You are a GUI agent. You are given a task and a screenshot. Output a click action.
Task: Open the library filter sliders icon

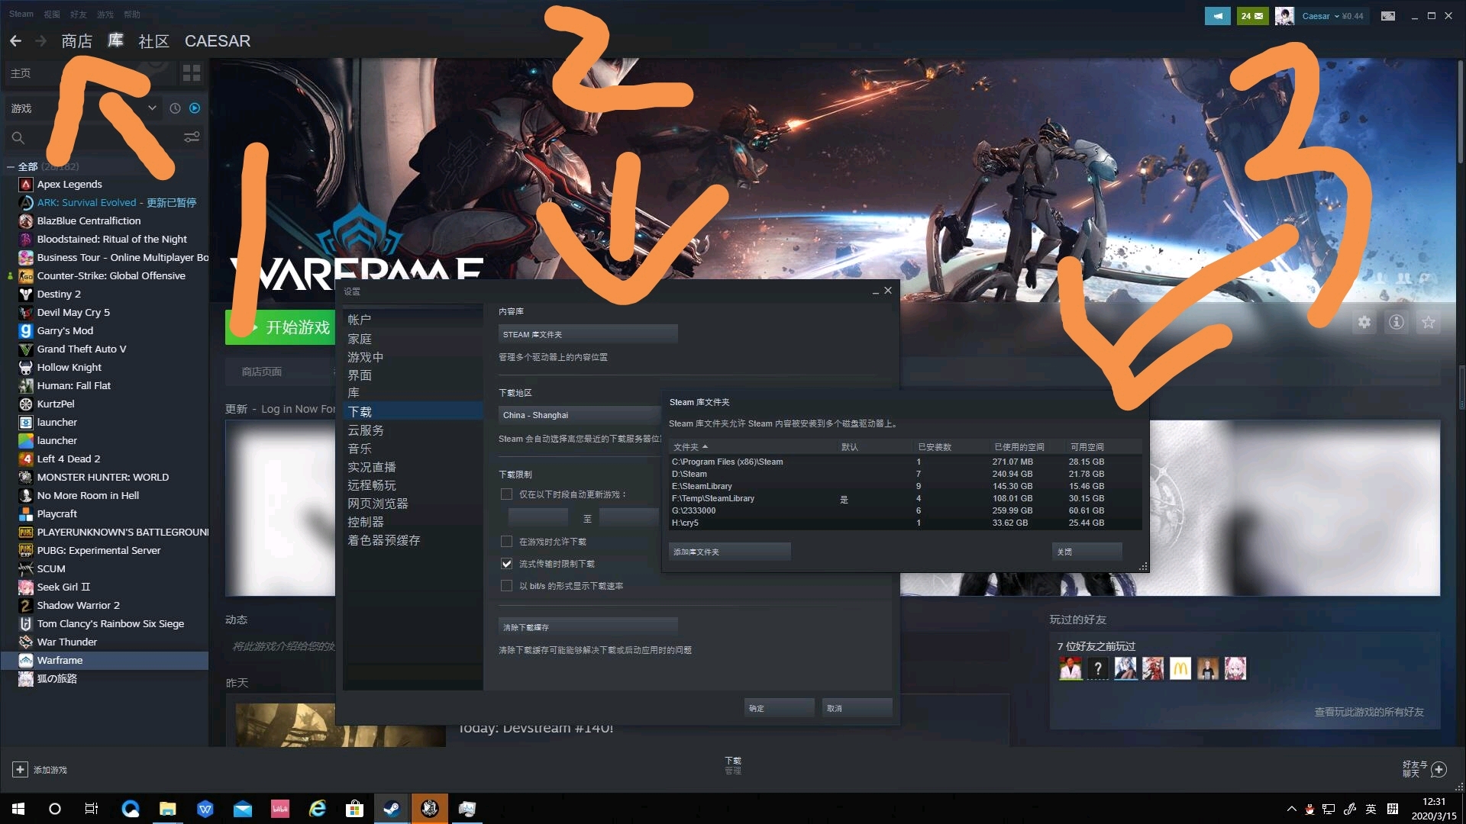coord(192,137)
